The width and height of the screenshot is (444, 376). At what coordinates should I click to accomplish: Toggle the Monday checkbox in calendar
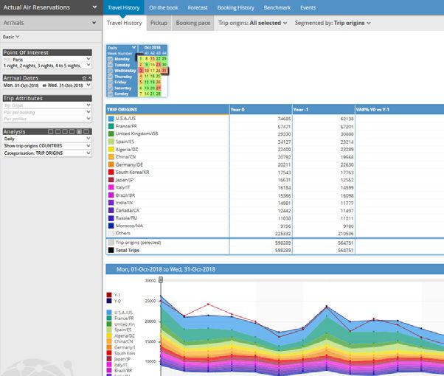[x=110, y=59]
